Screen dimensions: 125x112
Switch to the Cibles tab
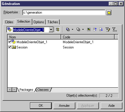point(9,22)
